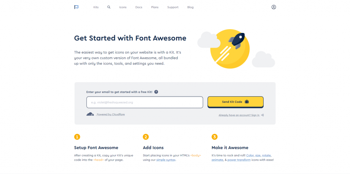Click the sign-in arrow icon

(262, 115)
